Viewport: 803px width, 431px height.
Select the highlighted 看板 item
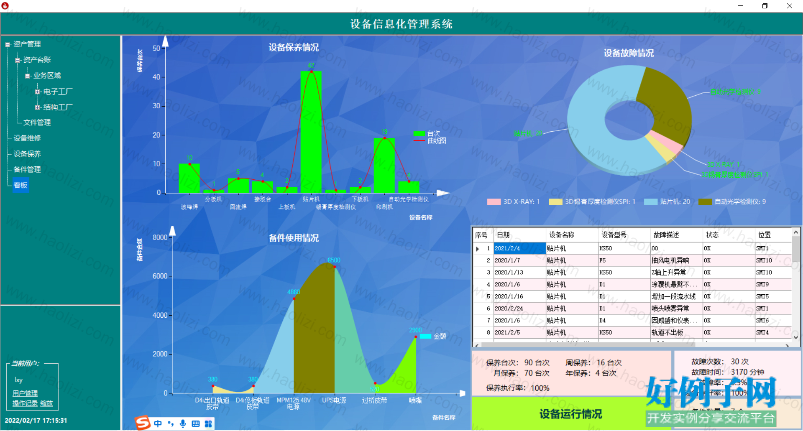point(20,185)
